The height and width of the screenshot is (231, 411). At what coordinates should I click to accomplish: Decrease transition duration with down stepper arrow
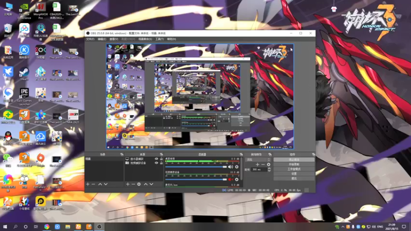269,171
